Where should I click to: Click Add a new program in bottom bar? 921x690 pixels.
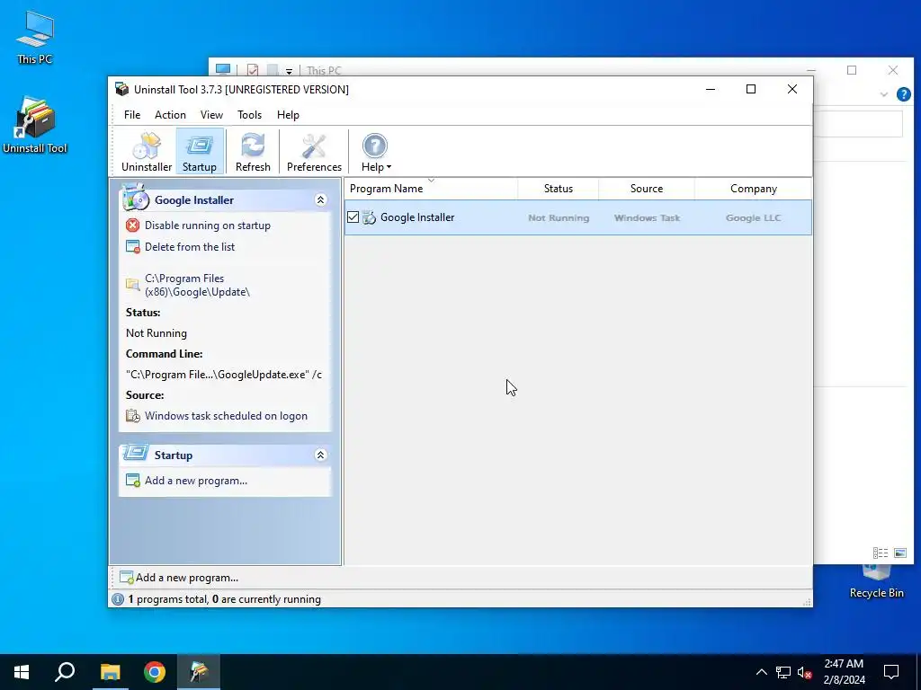tap(187, 578)
